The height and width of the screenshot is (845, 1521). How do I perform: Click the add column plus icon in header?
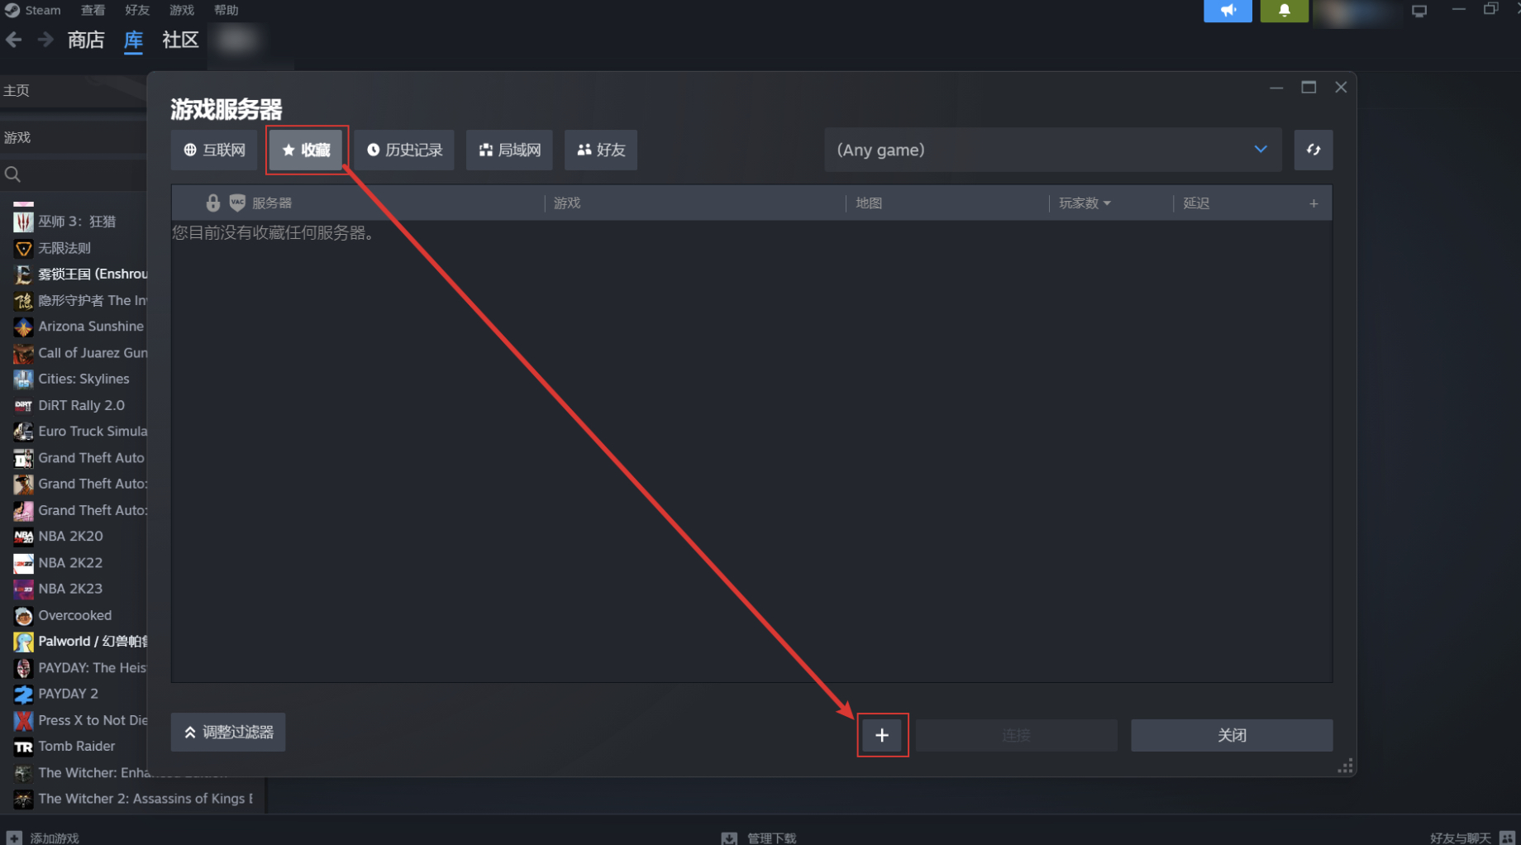point(1314,203)
